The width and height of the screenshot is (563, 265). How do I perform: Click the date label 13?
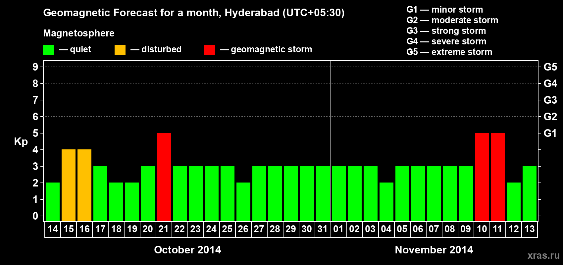530,229
